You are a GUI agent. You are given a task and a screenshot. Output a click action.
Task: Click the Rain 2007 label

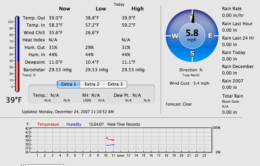233,81
